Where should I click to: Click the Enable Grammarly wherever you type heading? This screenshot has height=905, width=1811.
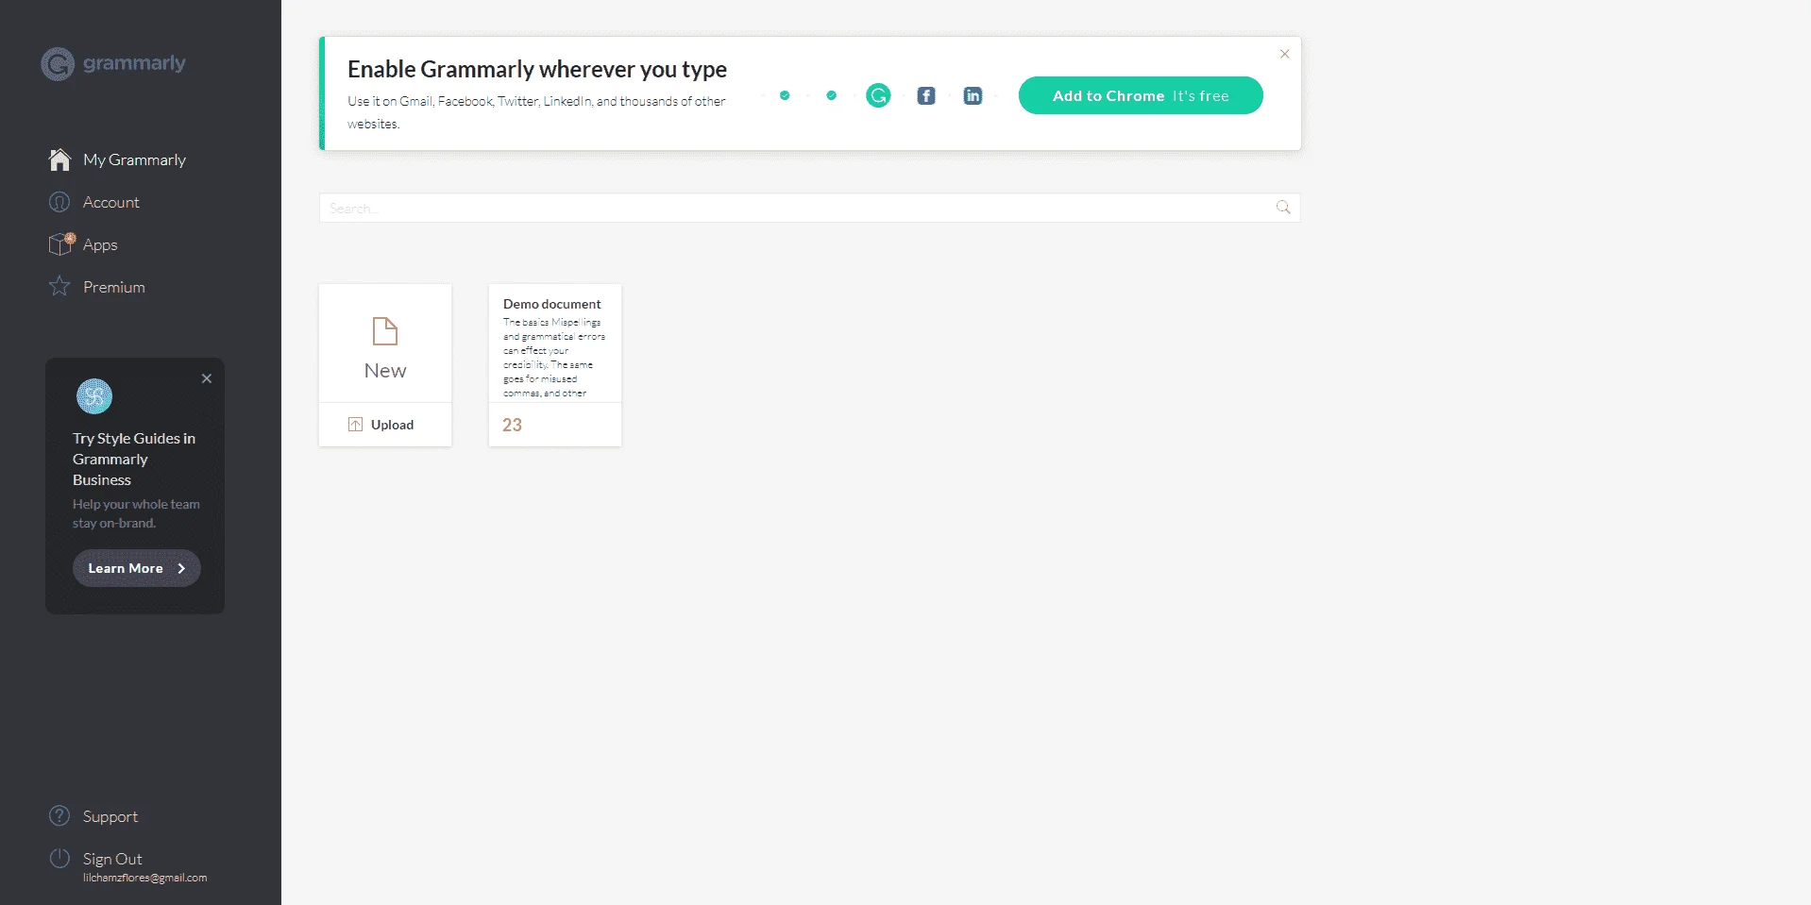(x=537, y=69)
